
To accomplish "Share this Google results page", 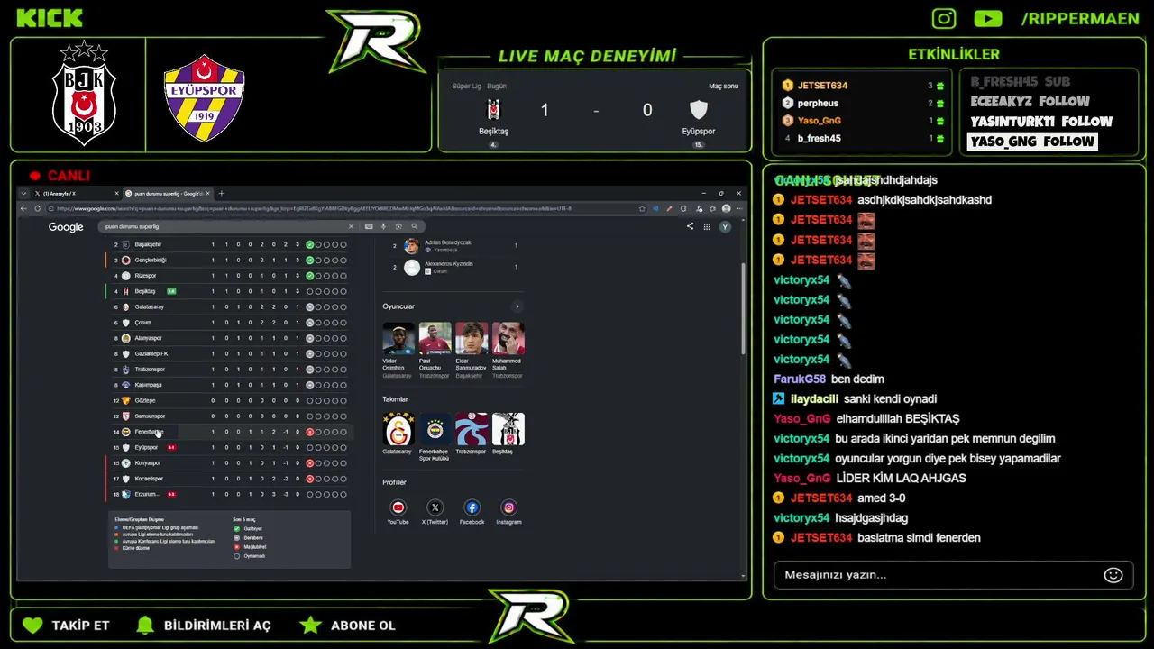I will 690,227.
